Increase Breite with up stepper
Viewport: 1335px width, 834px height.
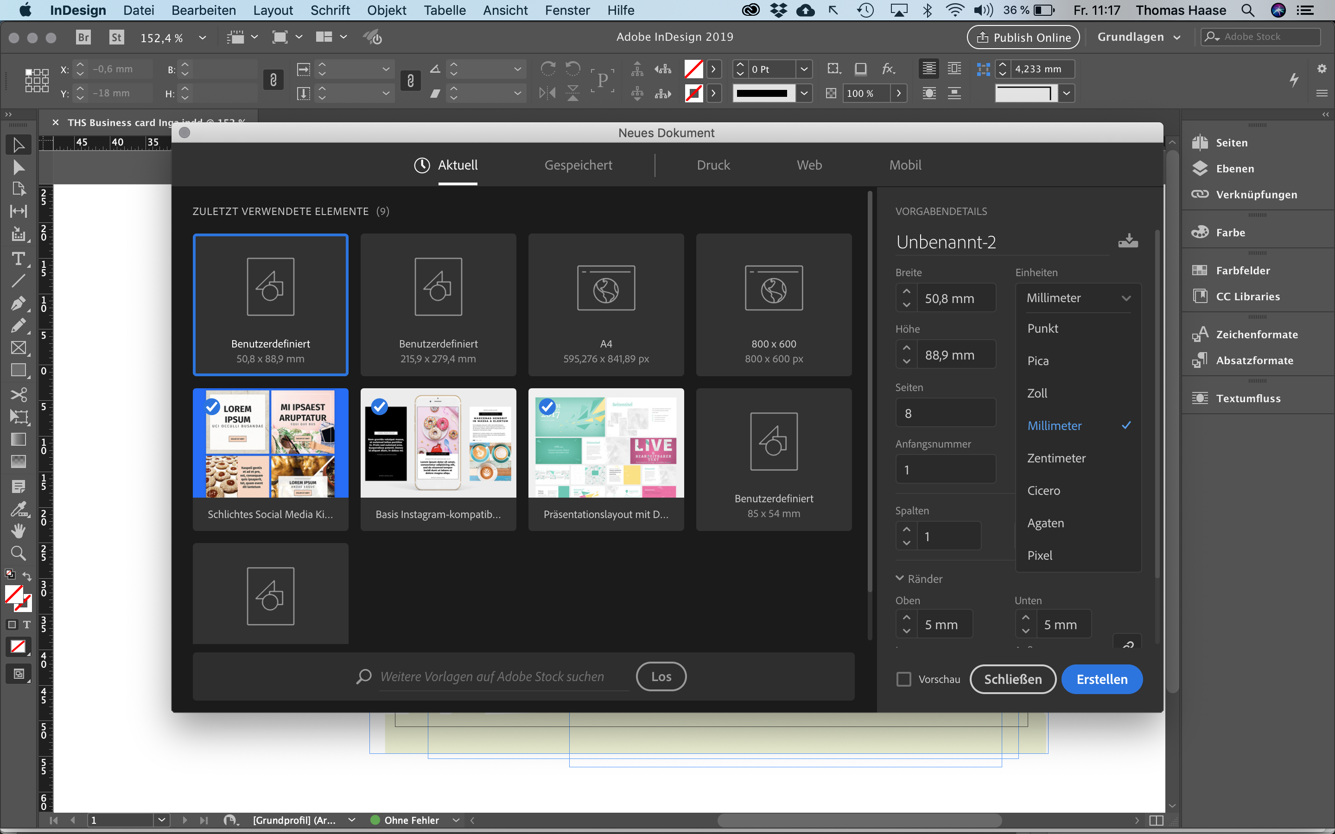pos(906,291)
